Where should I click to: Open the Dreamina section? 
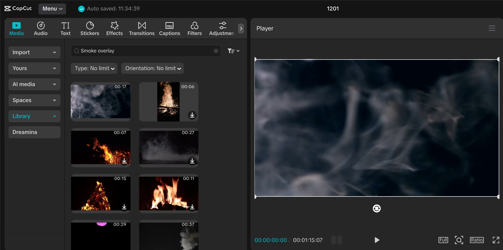[x=34, y=132]
